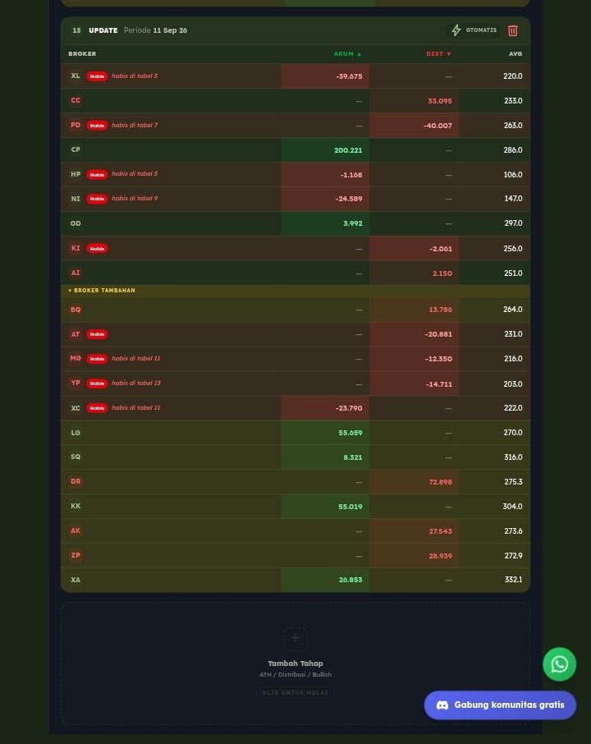Select the DR broker row
Screen dimensions: 591x744
pos(295,481)
